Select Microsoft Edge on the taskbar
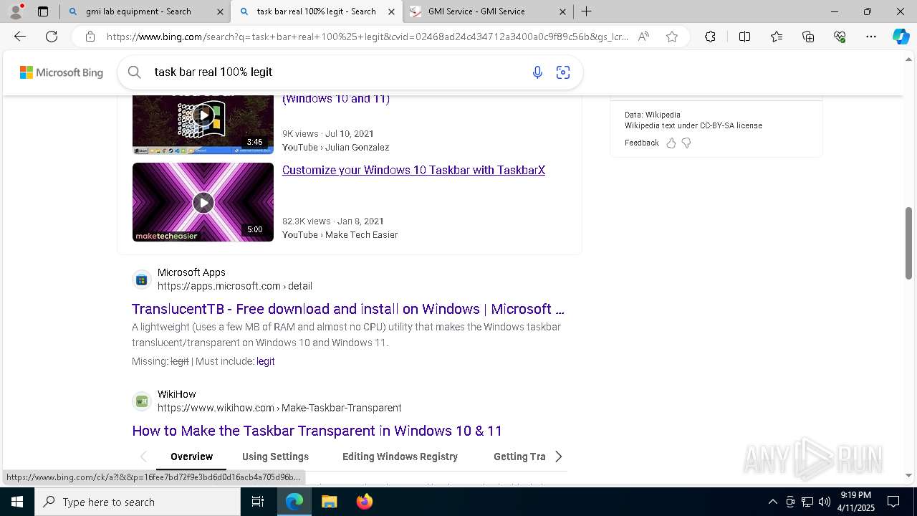917x516 pixels. click(x=294, y=502)
